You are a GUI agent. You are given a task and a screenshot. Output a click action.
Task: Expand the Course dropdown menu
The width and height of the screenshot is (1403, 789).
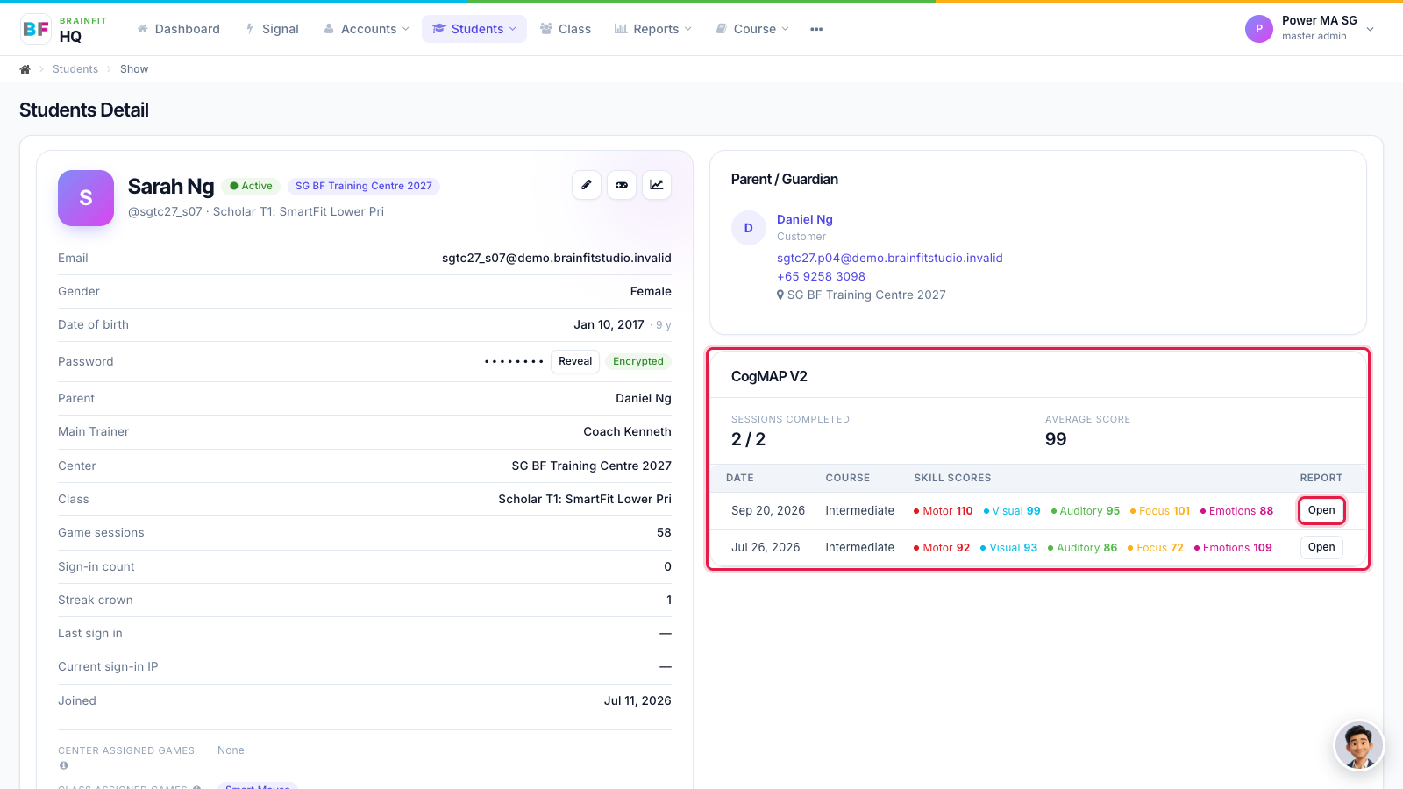pos(752,29)
